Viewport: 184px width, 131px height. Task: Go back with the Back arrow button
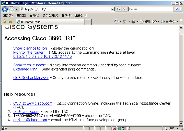[x=5, y=9]
